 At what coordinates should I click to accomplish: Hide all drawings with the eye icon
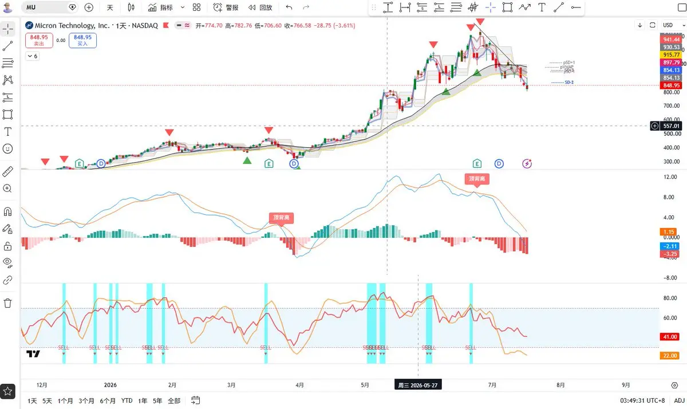coord(8,263)
